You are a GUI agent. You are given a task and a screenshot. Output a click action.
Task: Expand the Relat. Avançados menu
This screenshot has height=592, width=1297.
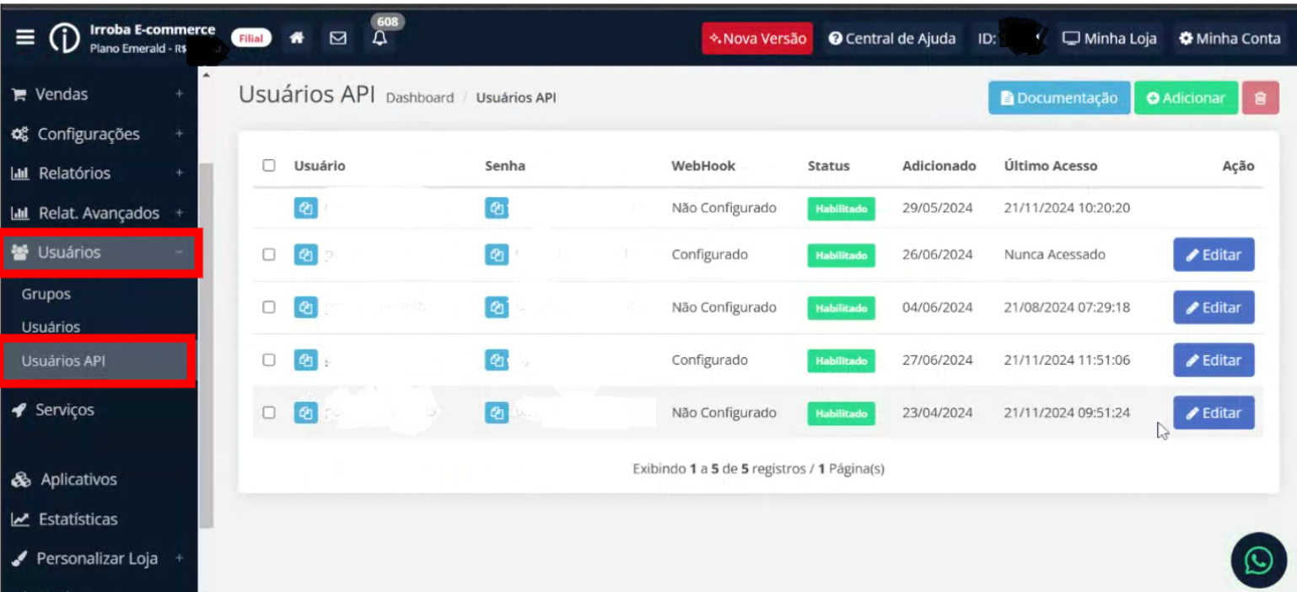99,213
